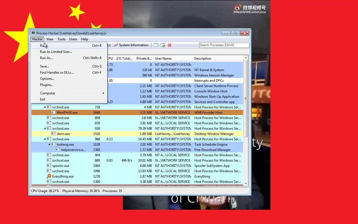358x224 pixels.
Task: Select the WmiPrvSE.exe row name
Action: pyautogui.click(x=67, y=113)
